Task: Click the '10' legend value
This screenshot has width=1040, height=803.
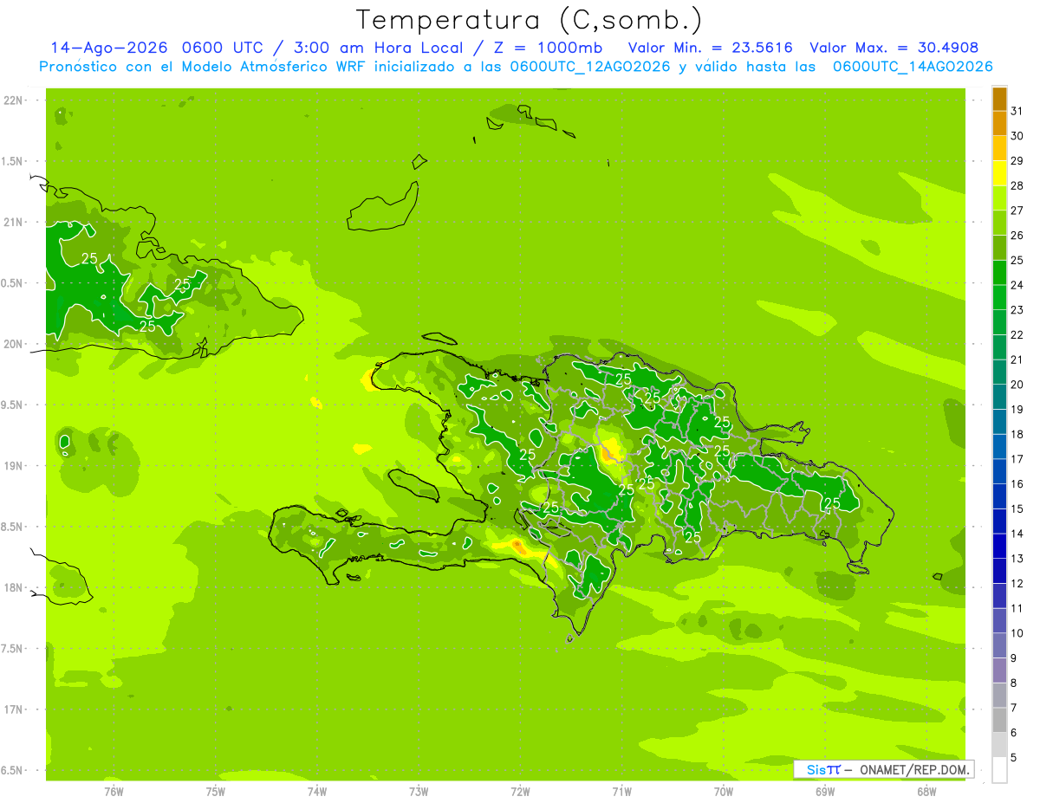Action: pos(1017,633)
